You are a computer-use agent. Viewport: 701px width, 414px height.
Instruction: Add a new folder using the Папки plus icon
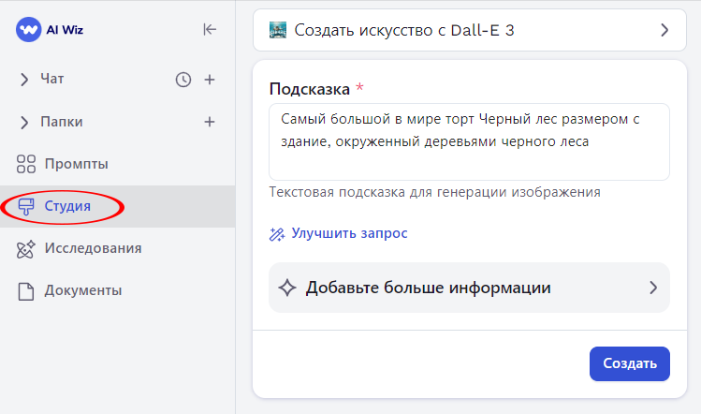click(210, 122)
